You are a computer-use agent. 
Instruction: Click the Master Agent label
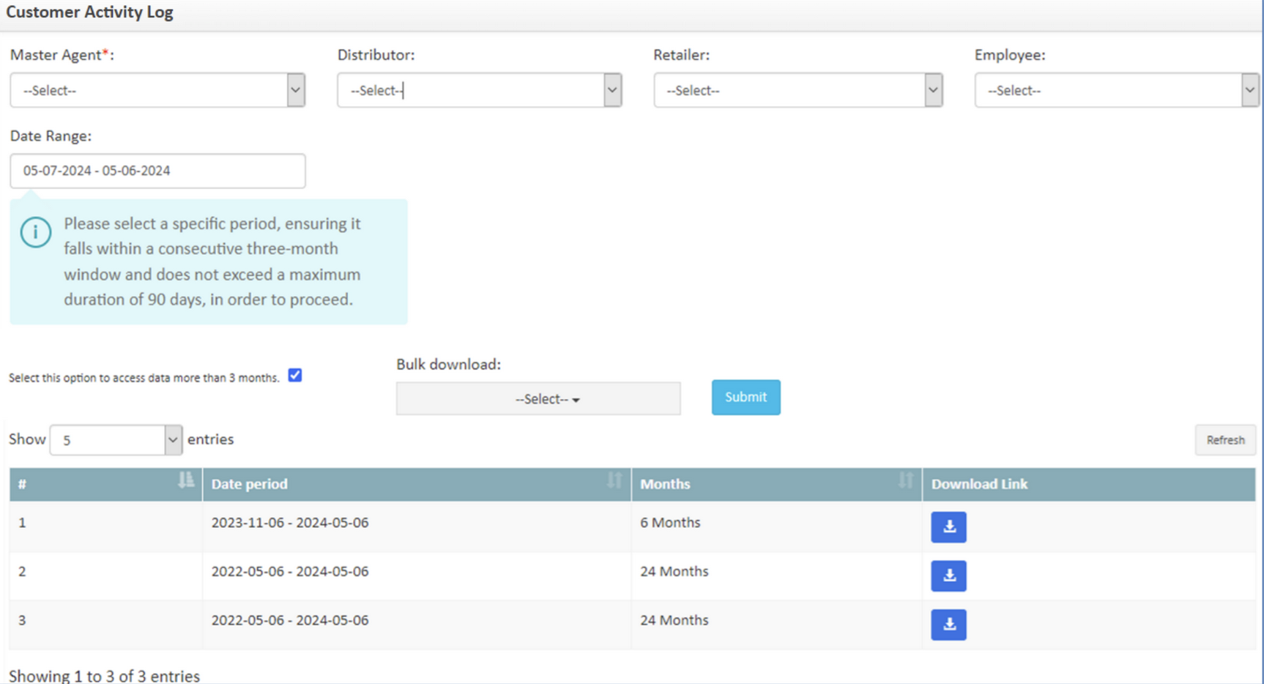[62, 55]
